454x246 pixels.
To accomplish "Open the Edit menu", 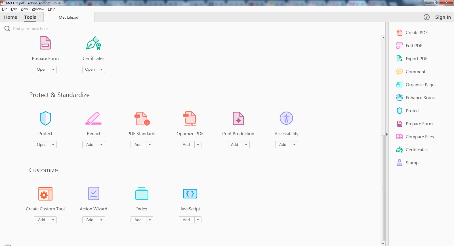I will (14, 9).
